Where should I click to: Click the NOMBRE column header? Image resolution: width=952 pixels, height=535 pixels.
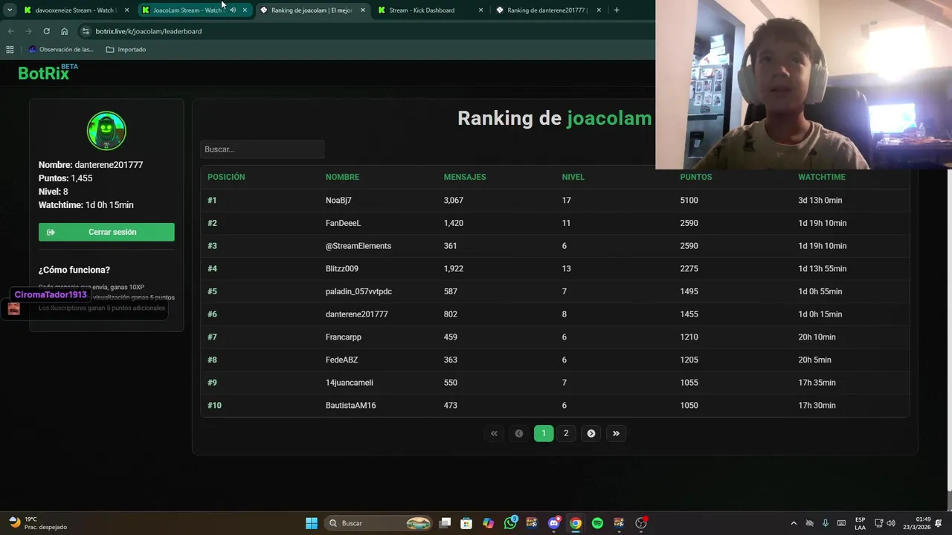(342, 177)
